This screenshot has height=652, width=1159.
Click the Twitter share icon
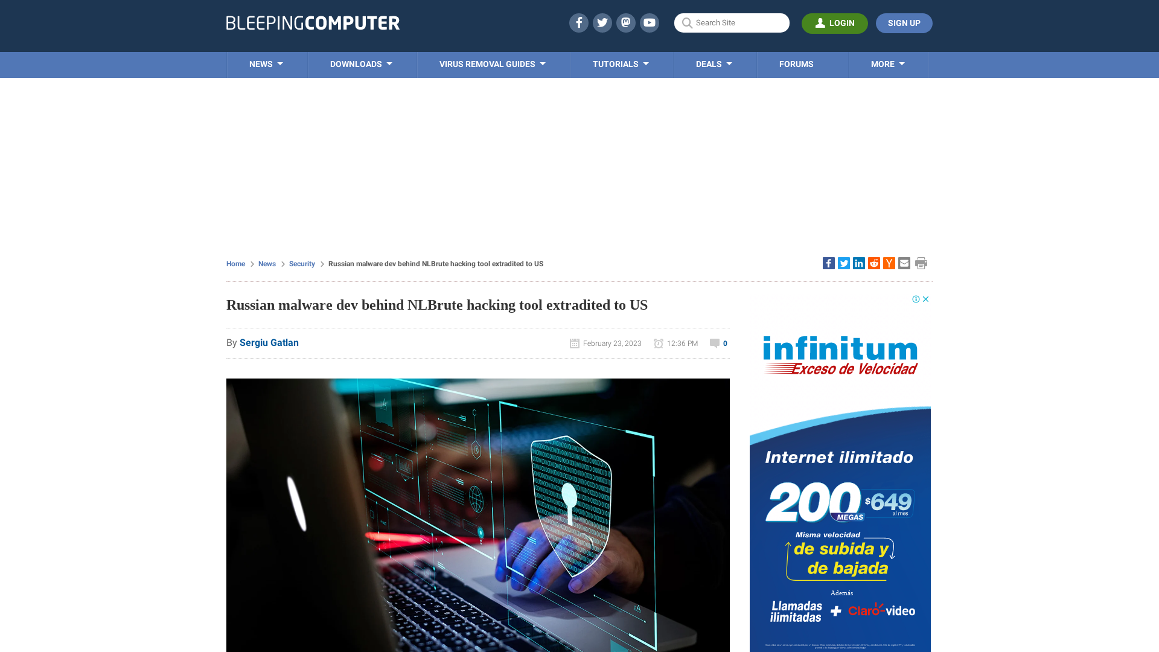point(844,263)
